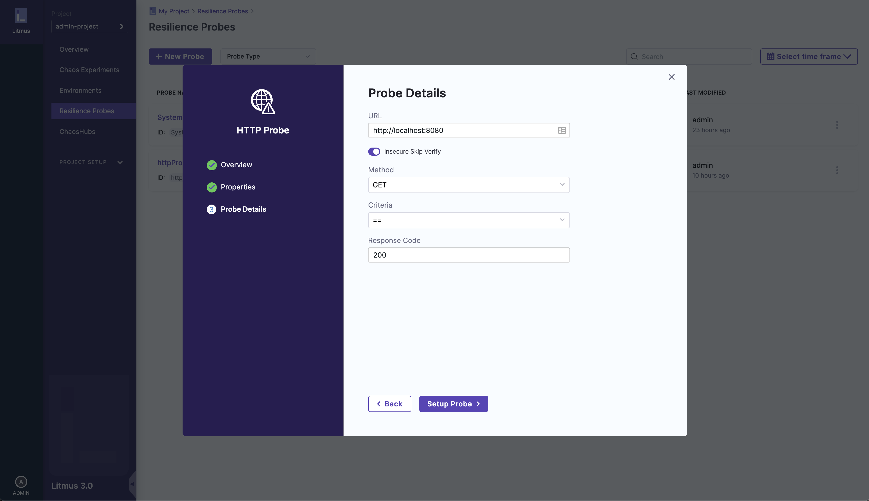Expand Select time frame dropdown
The width and height of the screenshot is (869, 501).
[x=808, y=57]
